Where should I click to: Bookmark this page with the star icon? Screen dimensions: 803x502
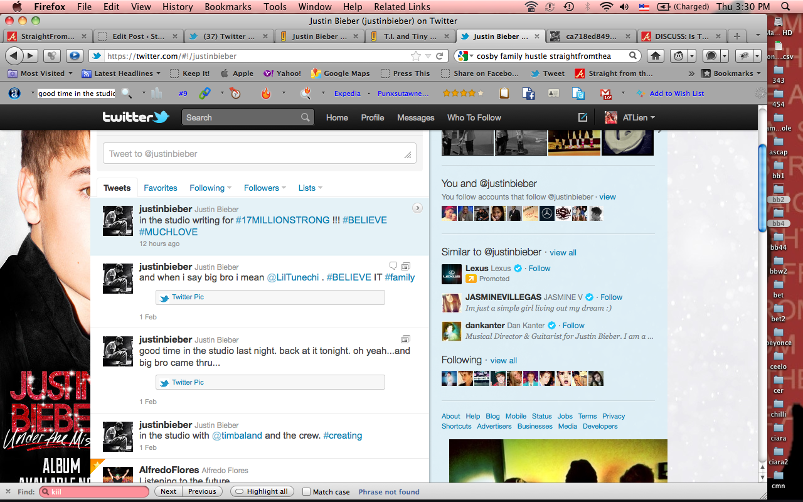click(x=415, y=56)
